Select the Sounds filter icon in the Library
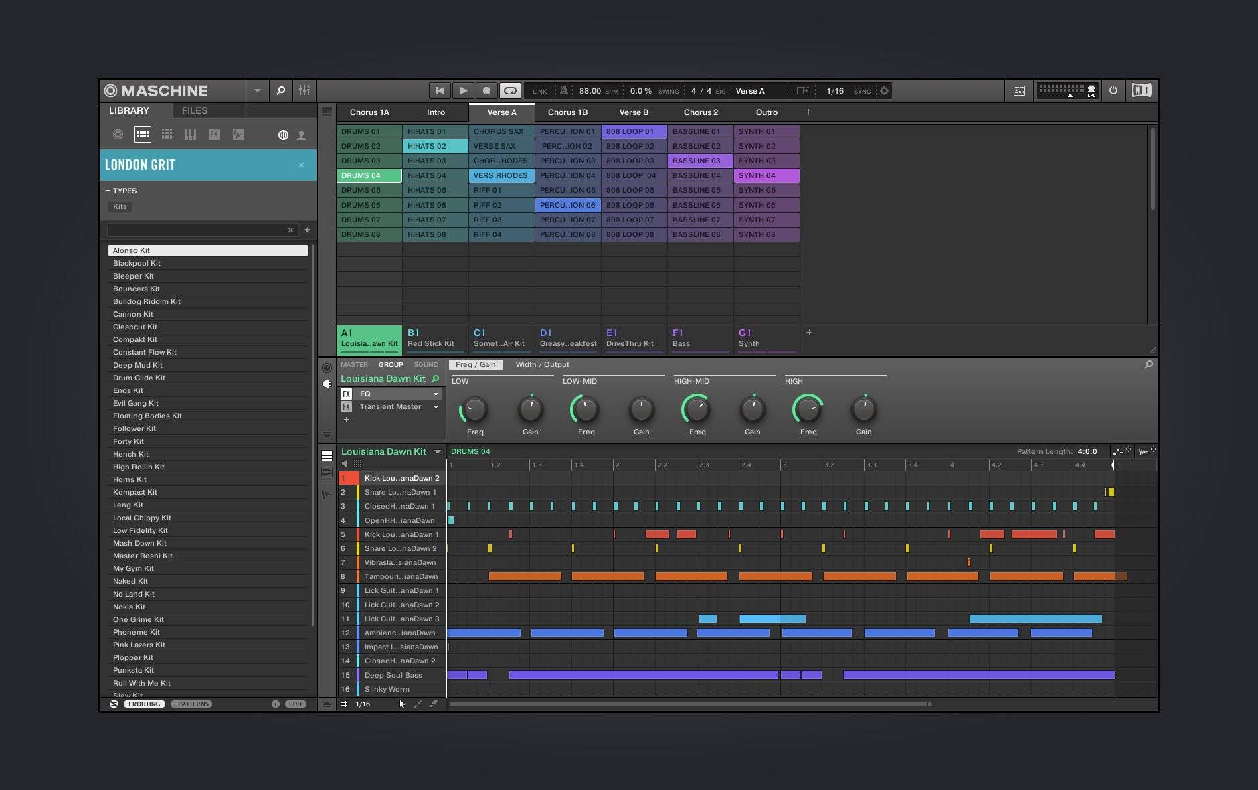The height and width of the screenshot is (790, 1258). [167, 134]
